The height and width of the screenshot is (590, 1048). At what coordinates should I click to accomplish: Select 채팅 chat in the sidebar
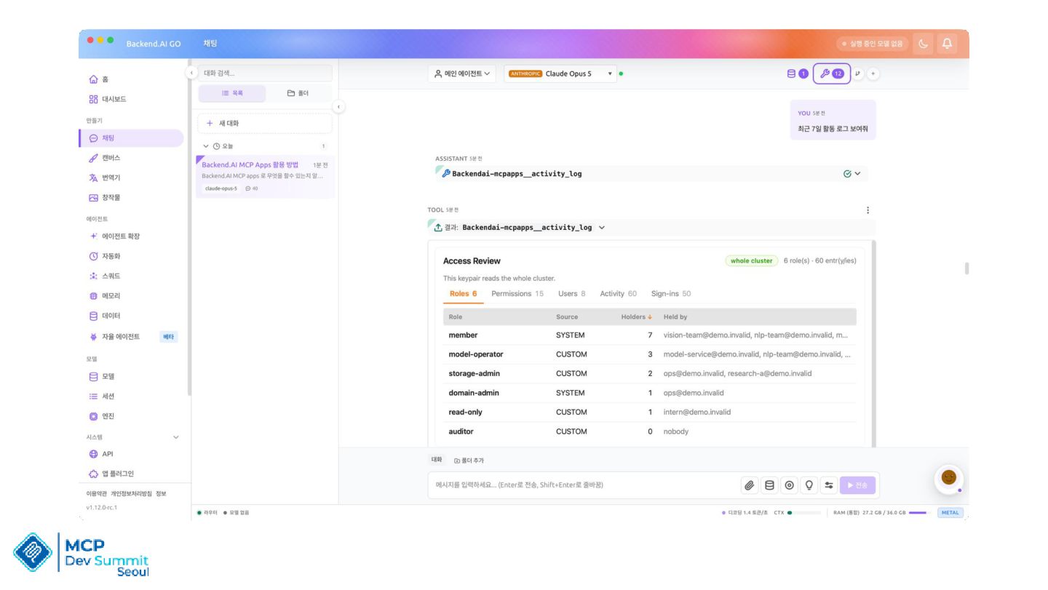[131, 138]
